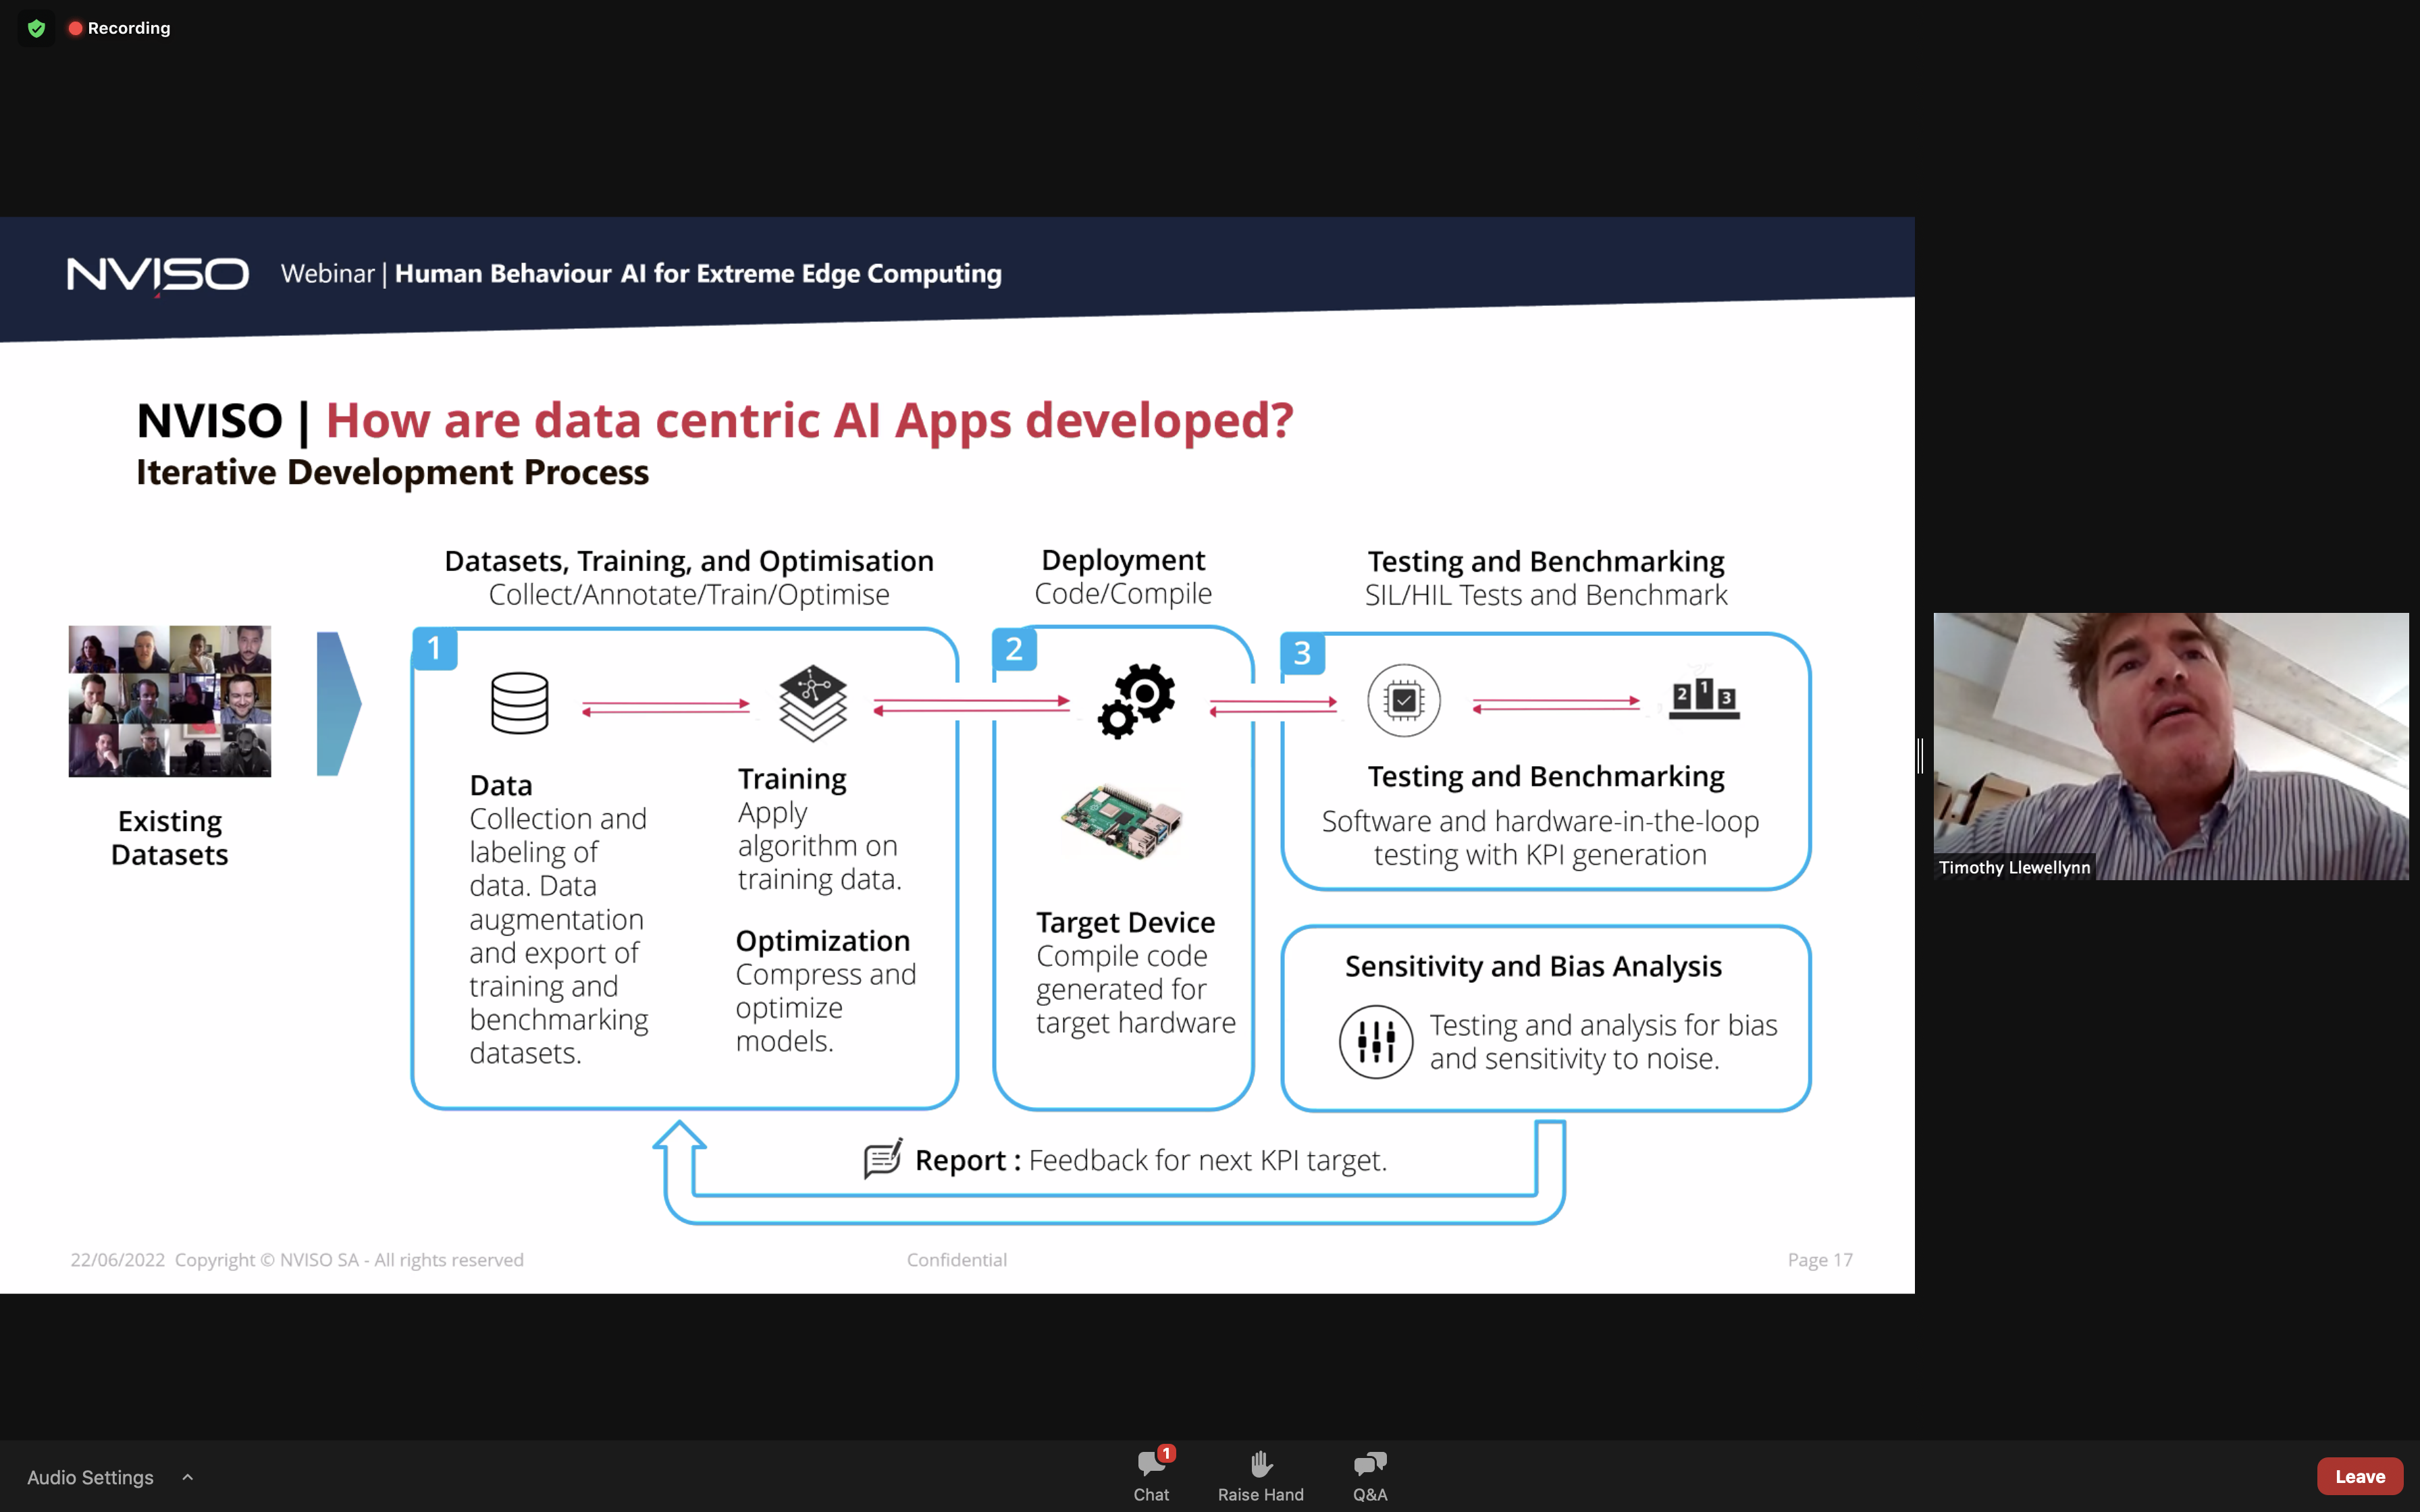The width and height of the screenshot is (2420, 1512).
Task: Click the Deployment gears icon on slide
Action: pyautogui.click(x=1136, y=701)
